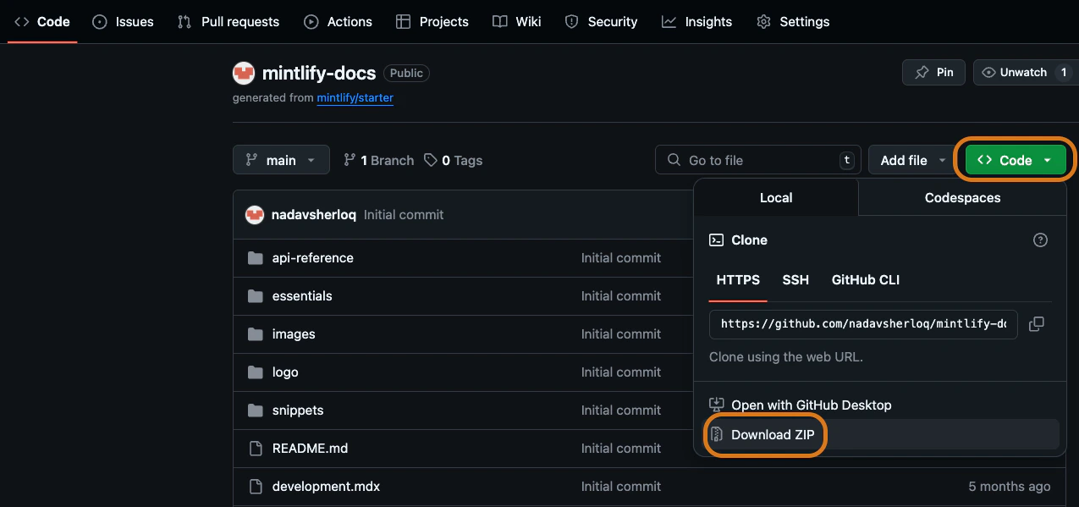The height and width of the screenshot is (507, 1079).
Task: Select the HTTPS clone option
Action: point(738,280)
